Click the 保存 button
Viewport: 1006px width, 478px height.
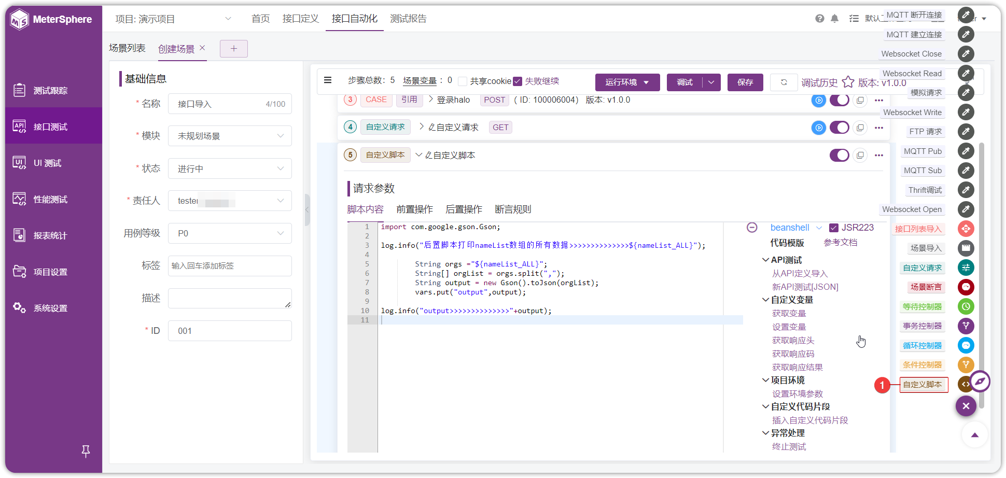(x=745, y=82)
